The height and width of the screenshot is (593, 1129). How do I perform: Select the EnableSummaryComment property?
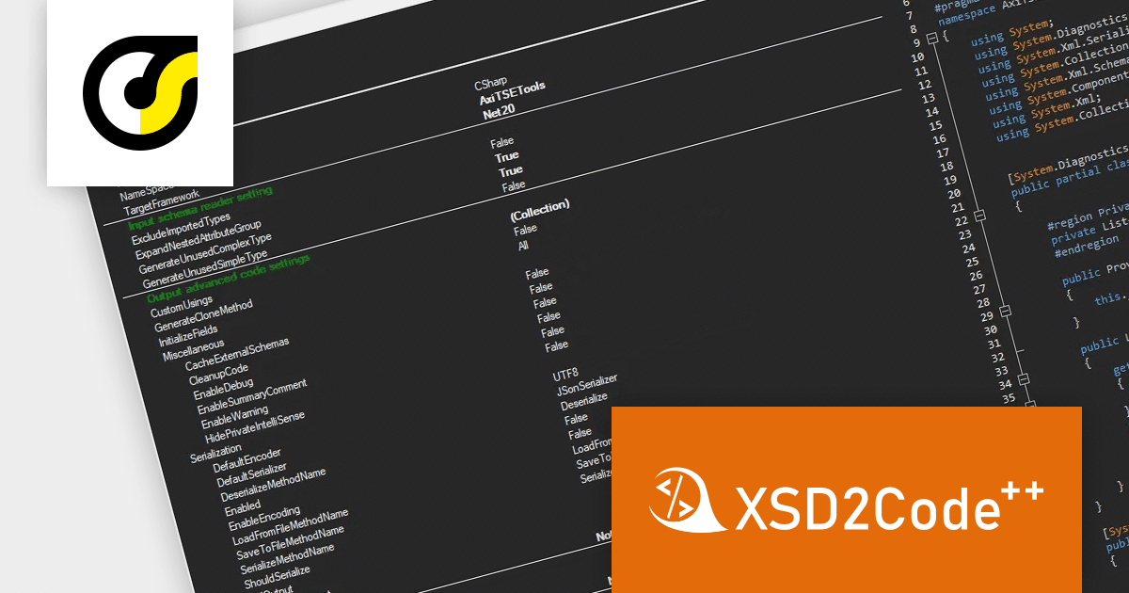click(x=252, y=396)
